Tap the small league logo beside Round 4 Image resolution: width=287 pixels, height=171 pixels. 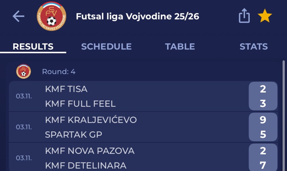(x=24, y=71)
